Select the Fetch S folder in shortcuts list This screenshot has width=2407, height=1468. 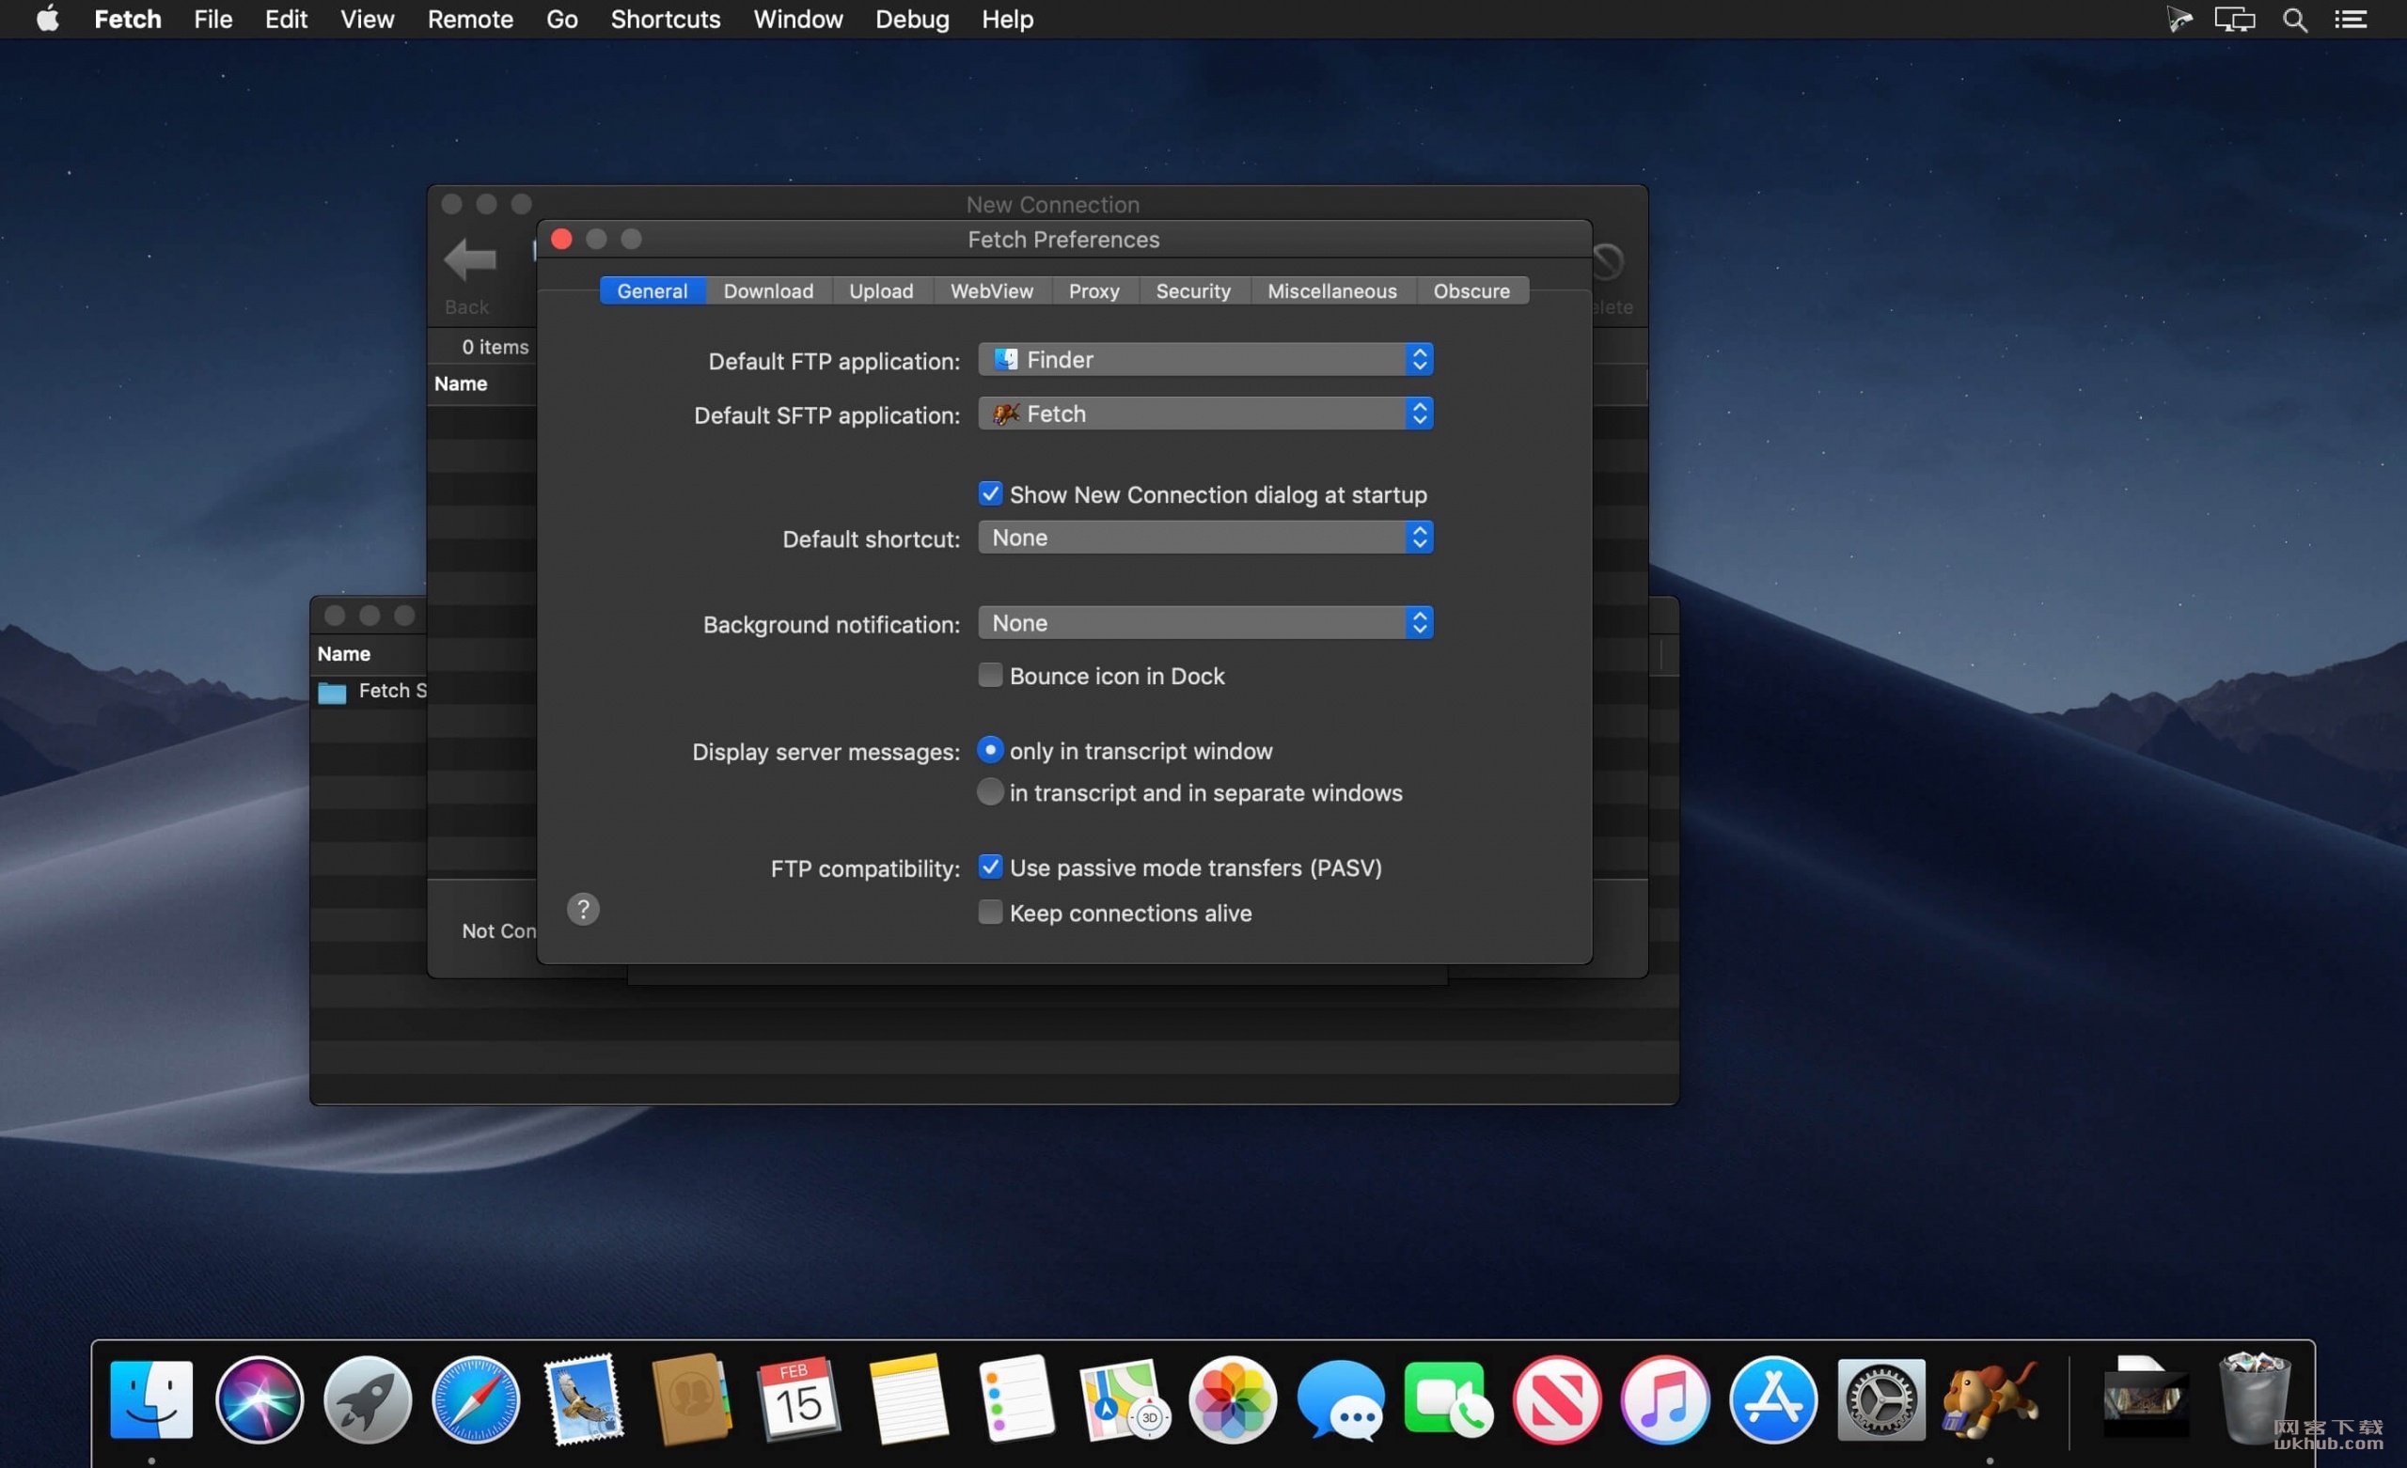point(373,691)
